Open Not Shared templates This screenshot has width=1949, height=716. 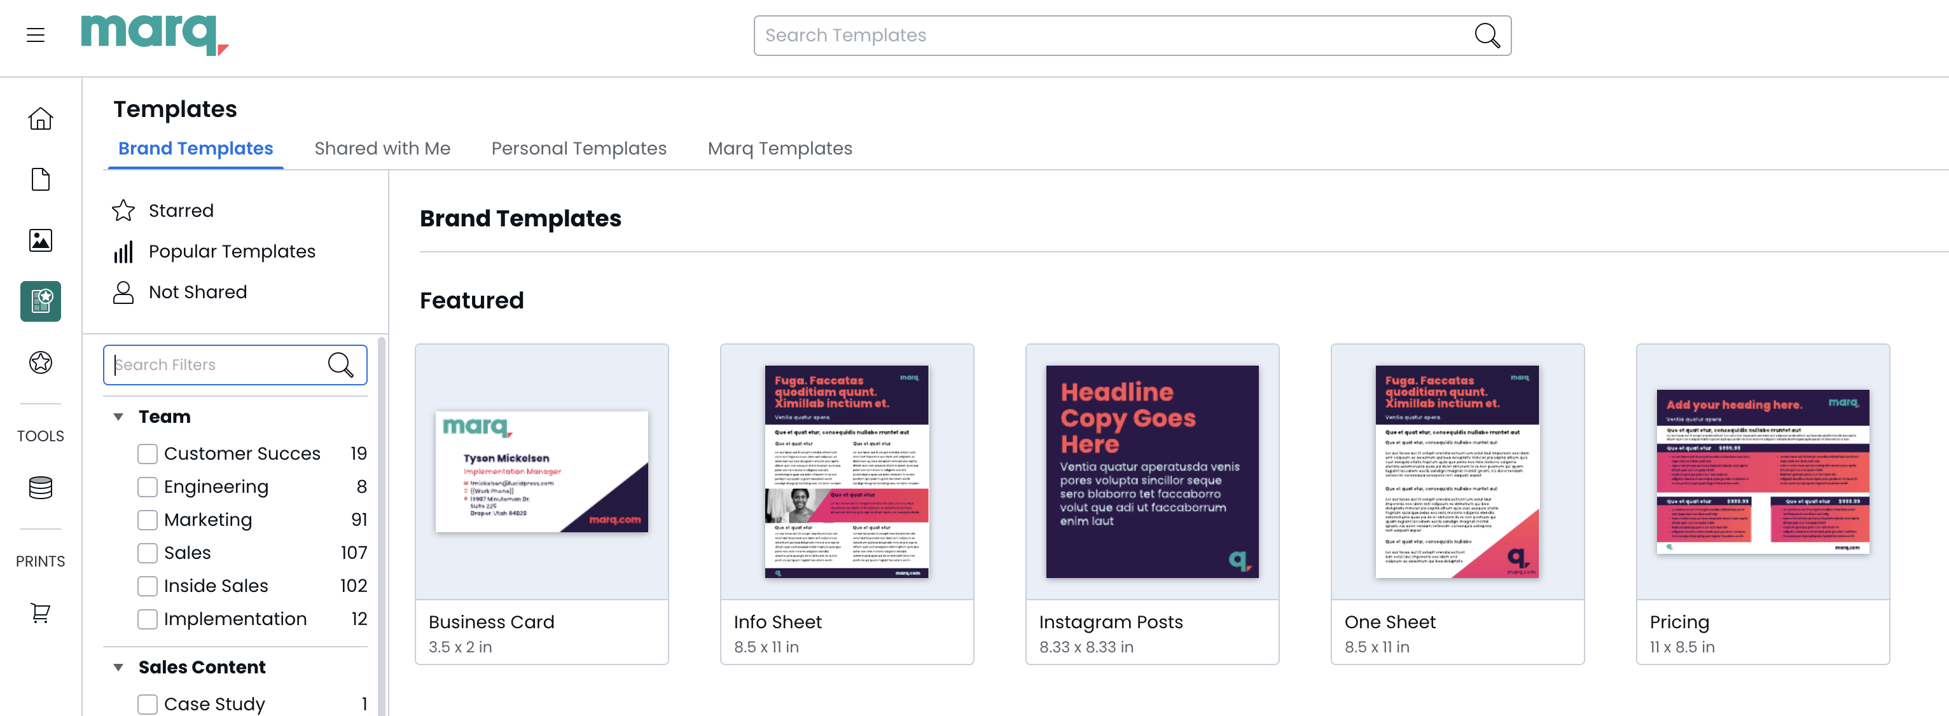point(197,292)
